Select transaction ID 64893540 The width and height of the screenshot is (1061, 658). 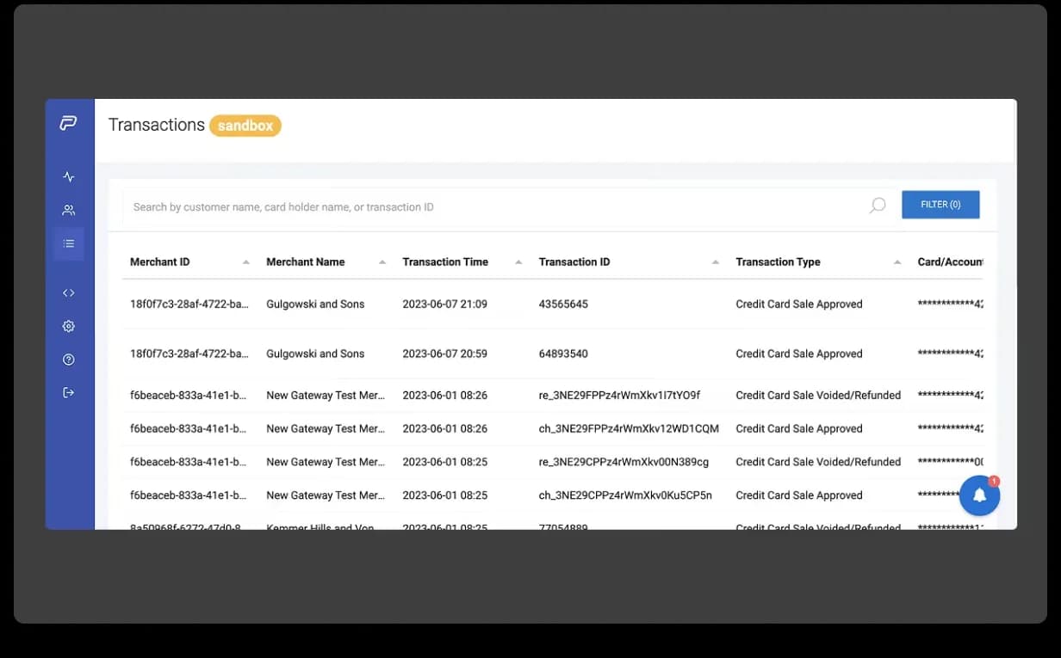(563, 354)
